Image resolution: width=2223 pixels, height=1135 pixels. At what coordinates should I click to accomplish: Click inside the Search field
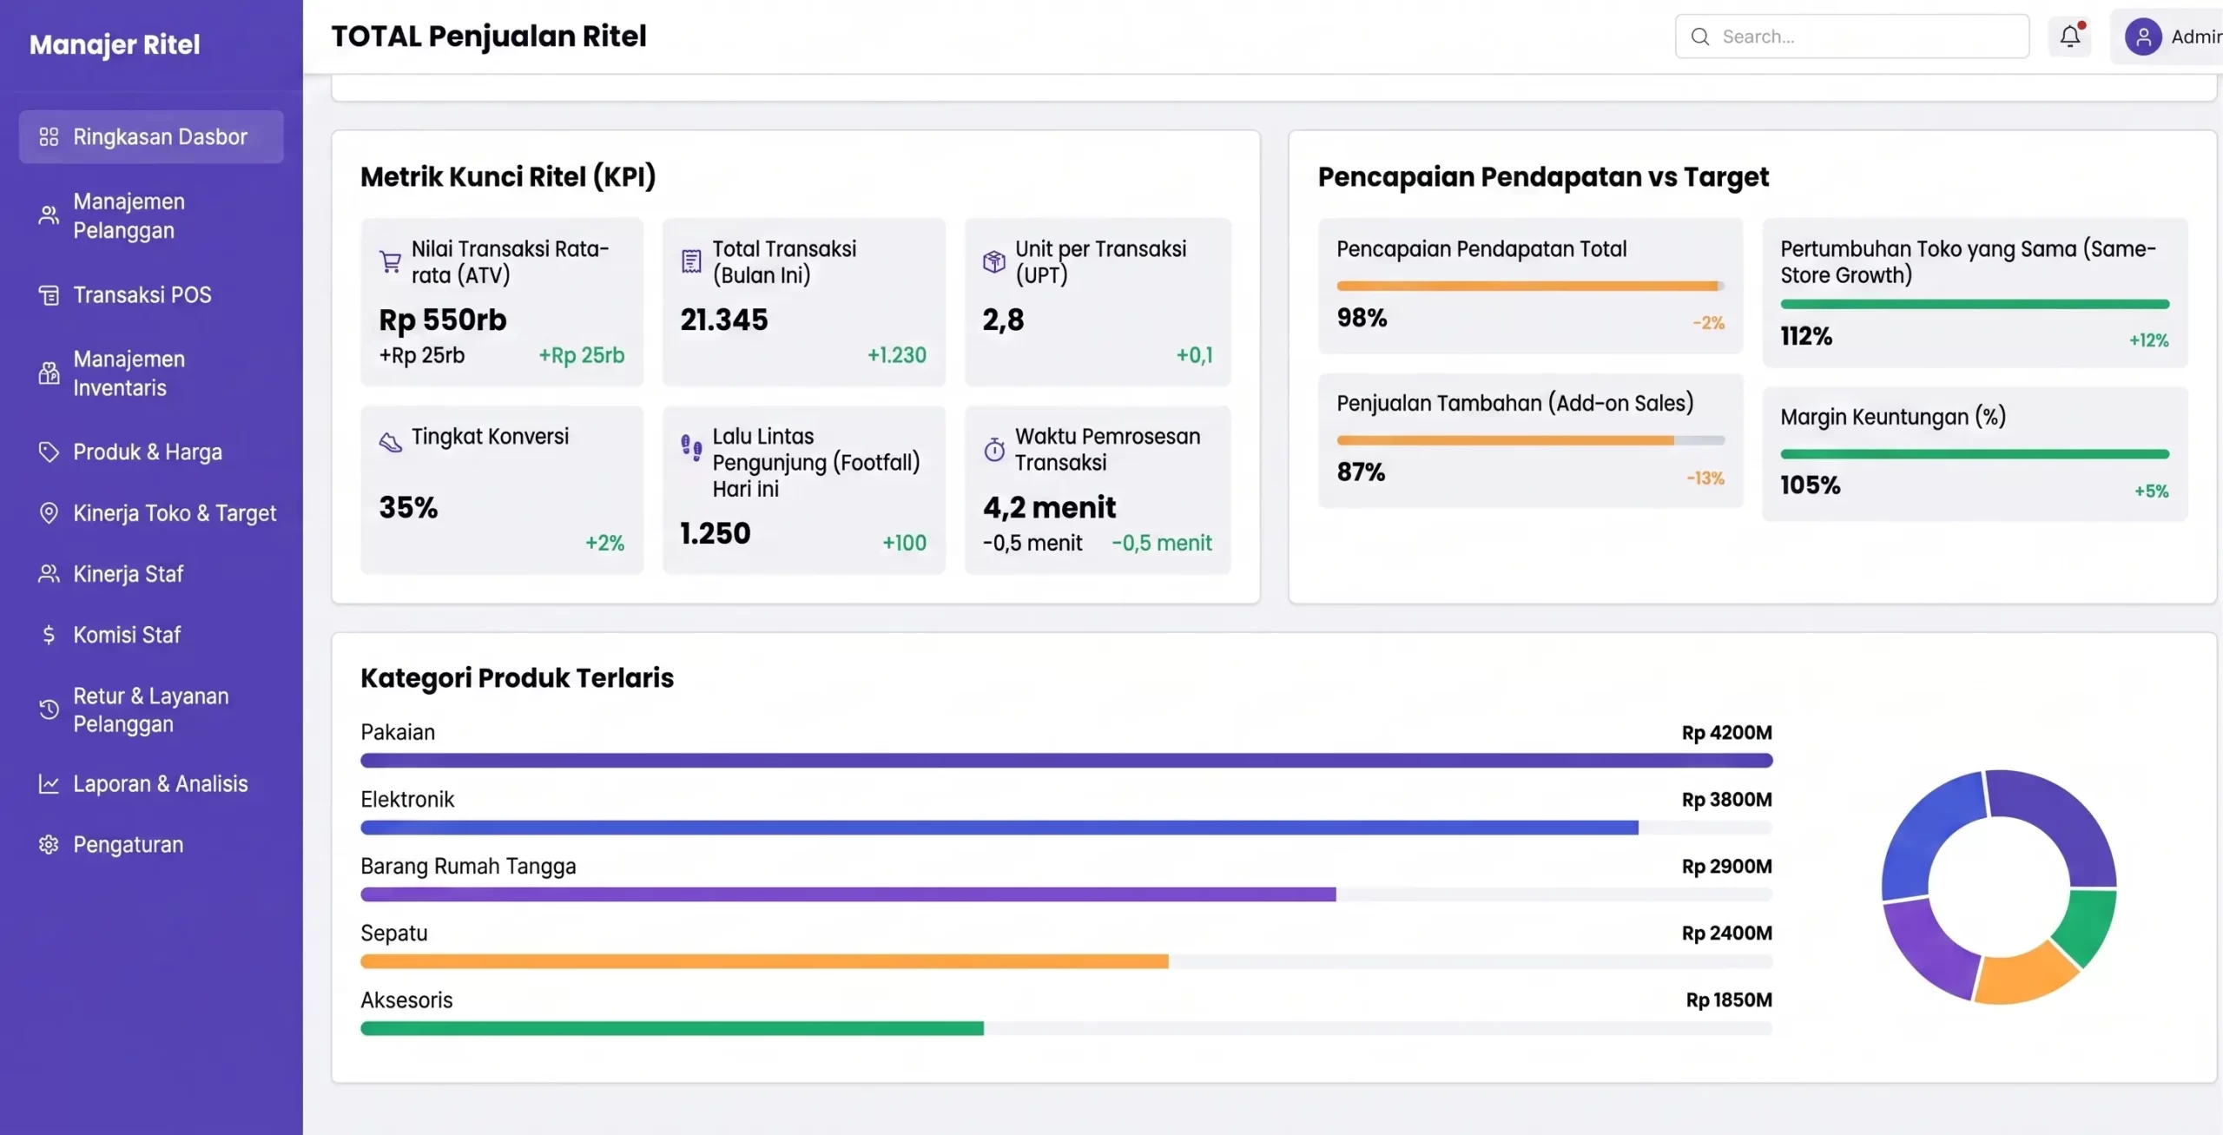pos(1852,36)
